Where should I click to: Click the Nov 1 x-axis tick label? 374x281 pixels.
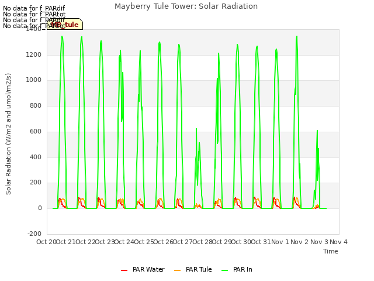click(x=280, y=242)
